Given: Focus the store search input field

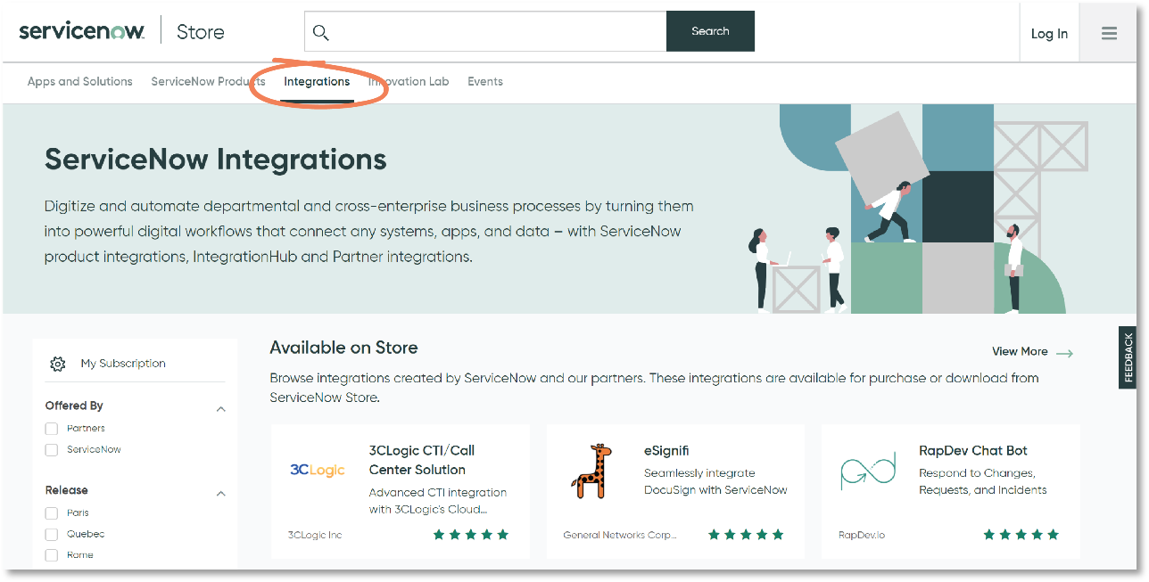Looking at the screenshot, I should [x=485, y=31].
